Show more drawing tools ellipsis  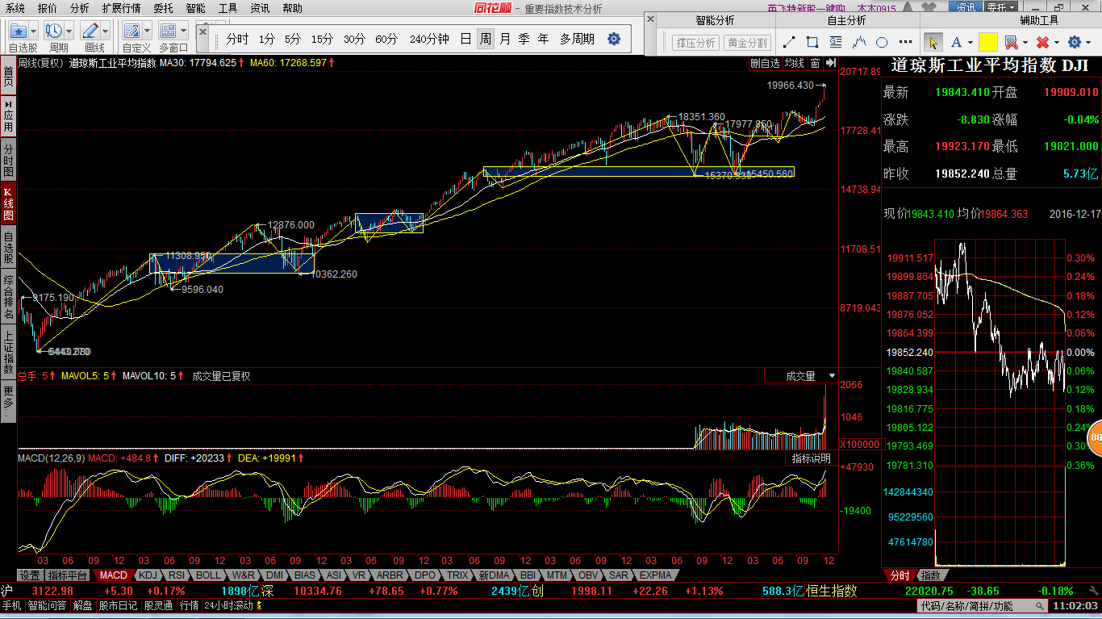coord(904,42)
